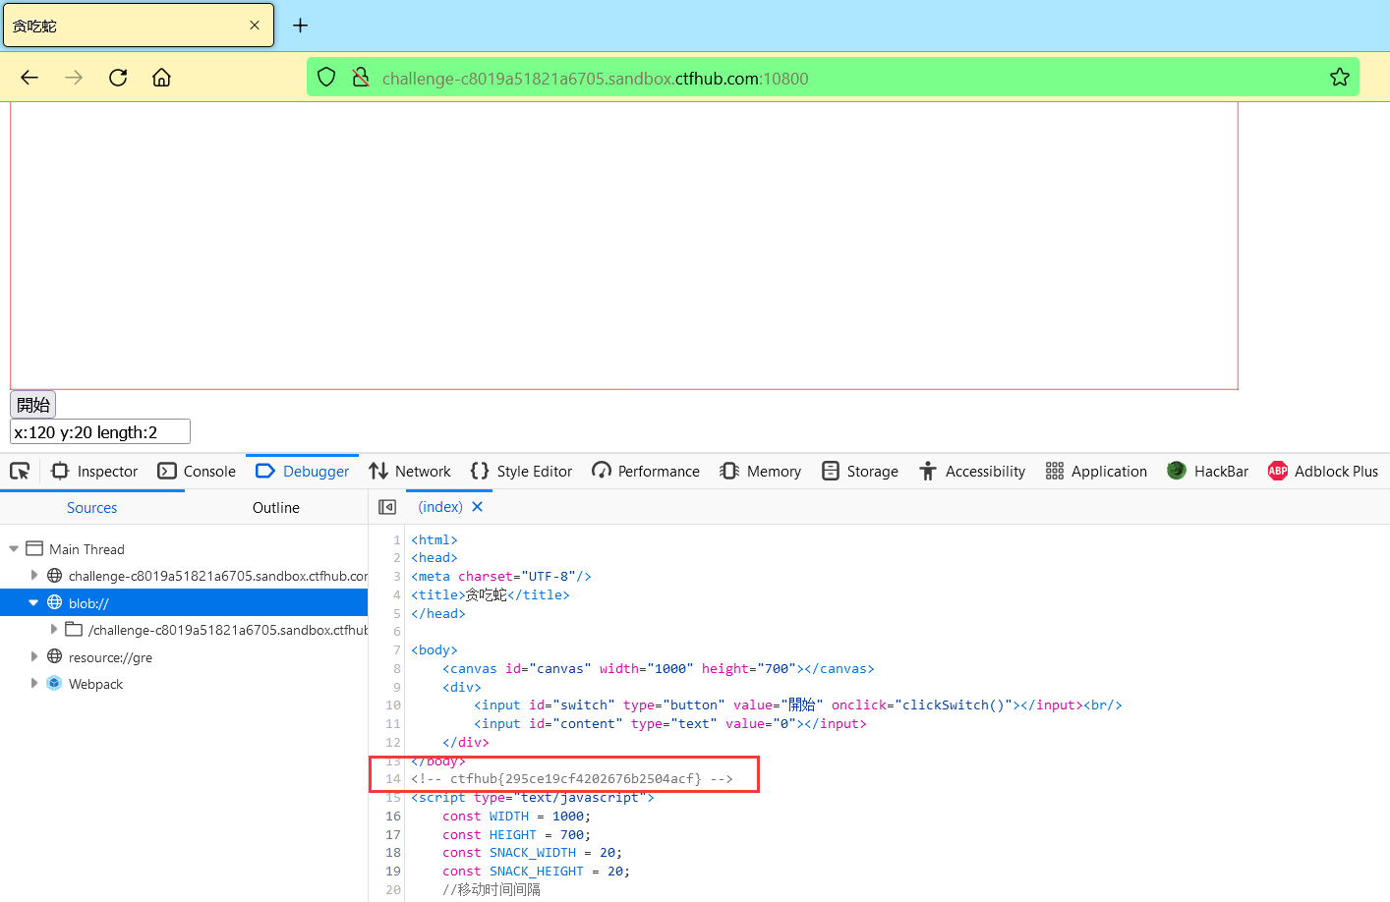Open the Performance tab
1390x902 pixels.
(x=646, y=472)
